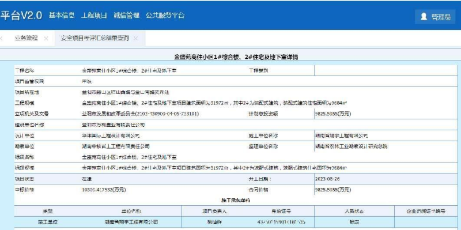Click the 平台V2.0 logo text
The width and height of the screenshot is (461, 230).
[21, 16]
